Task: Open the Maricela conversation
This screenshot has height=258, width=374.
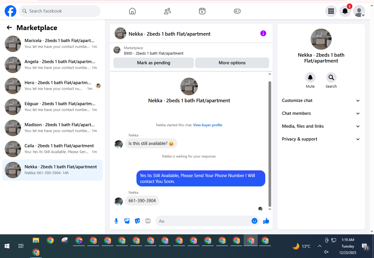Action: (x=53, y=44)
